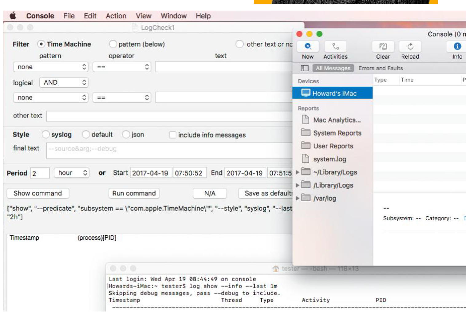Image resolution: width=466 pixels, height=315 pixels.
Task: Open the logical AND dropdown
Action: [64, 82]
